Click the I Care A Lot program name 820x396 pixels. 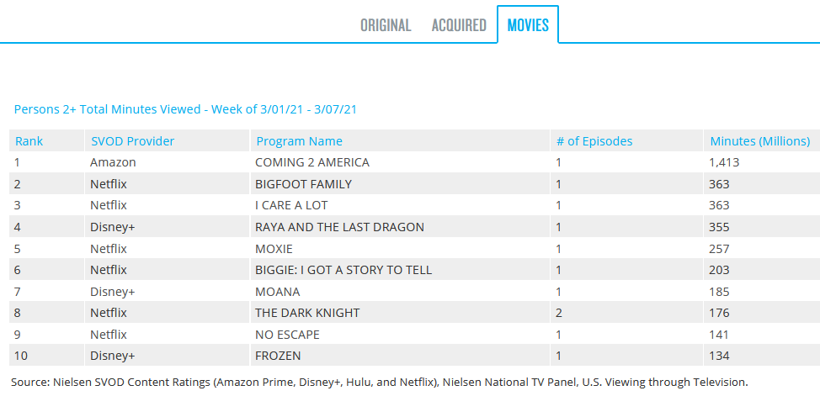pyautogui.click(x=291, y=205)
